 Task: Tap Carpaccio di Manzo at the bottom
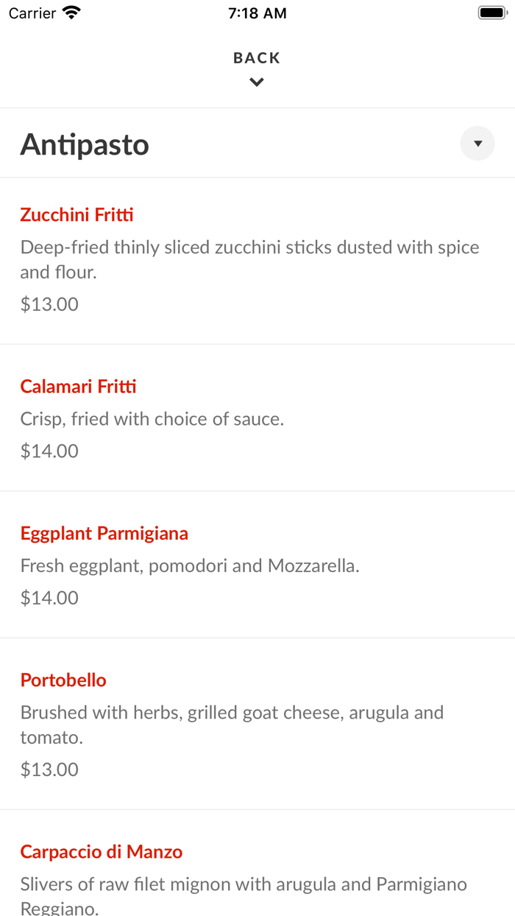click(x=102, y=851)
